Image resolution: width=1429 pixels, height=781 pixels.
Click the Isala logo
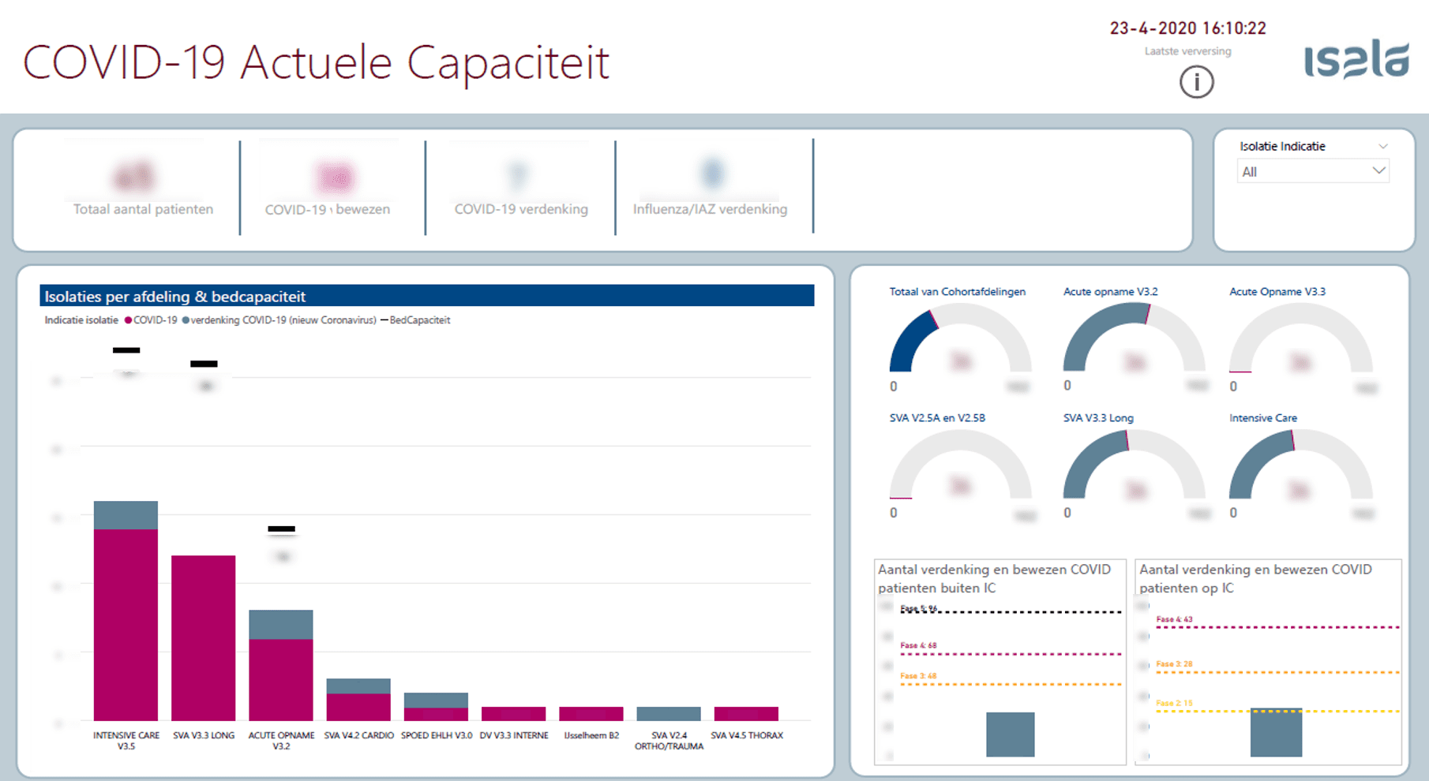[x=1356, y=59]
